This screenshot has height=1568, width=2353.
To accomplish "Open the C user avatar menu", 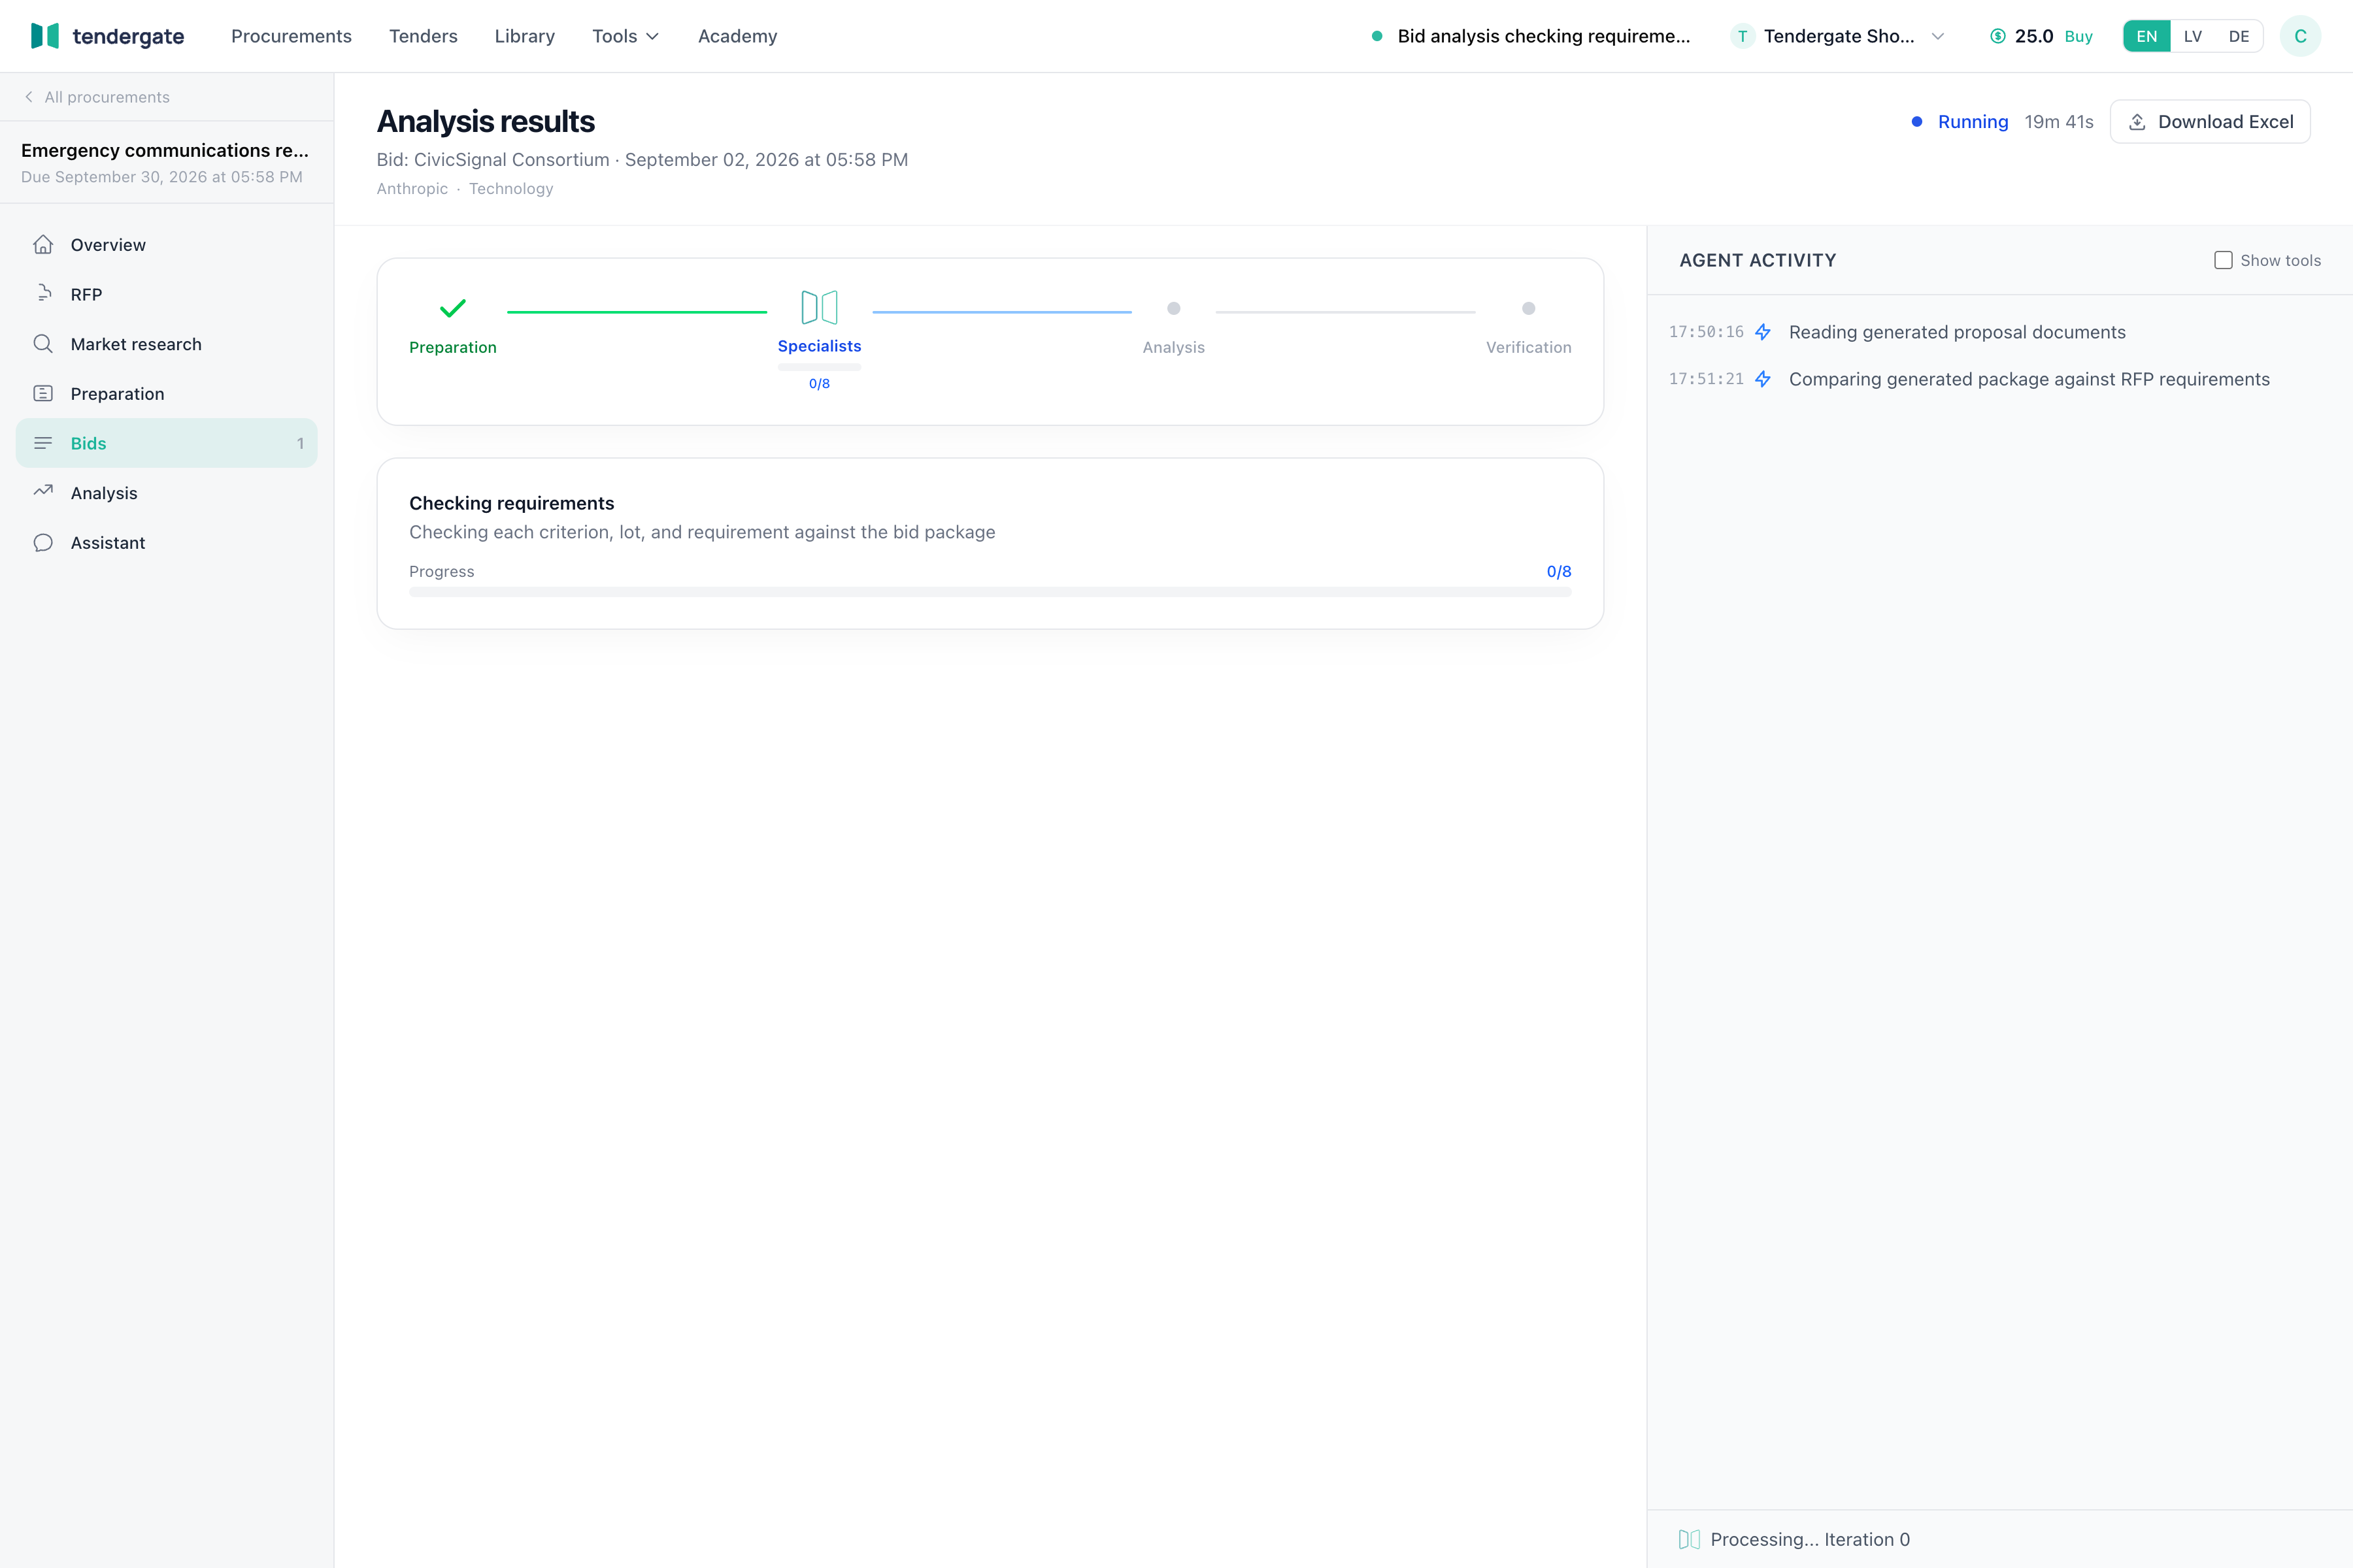I will click(2300, 36).
